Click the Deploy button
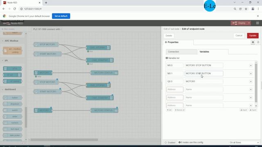 click(x=239, y=23)
